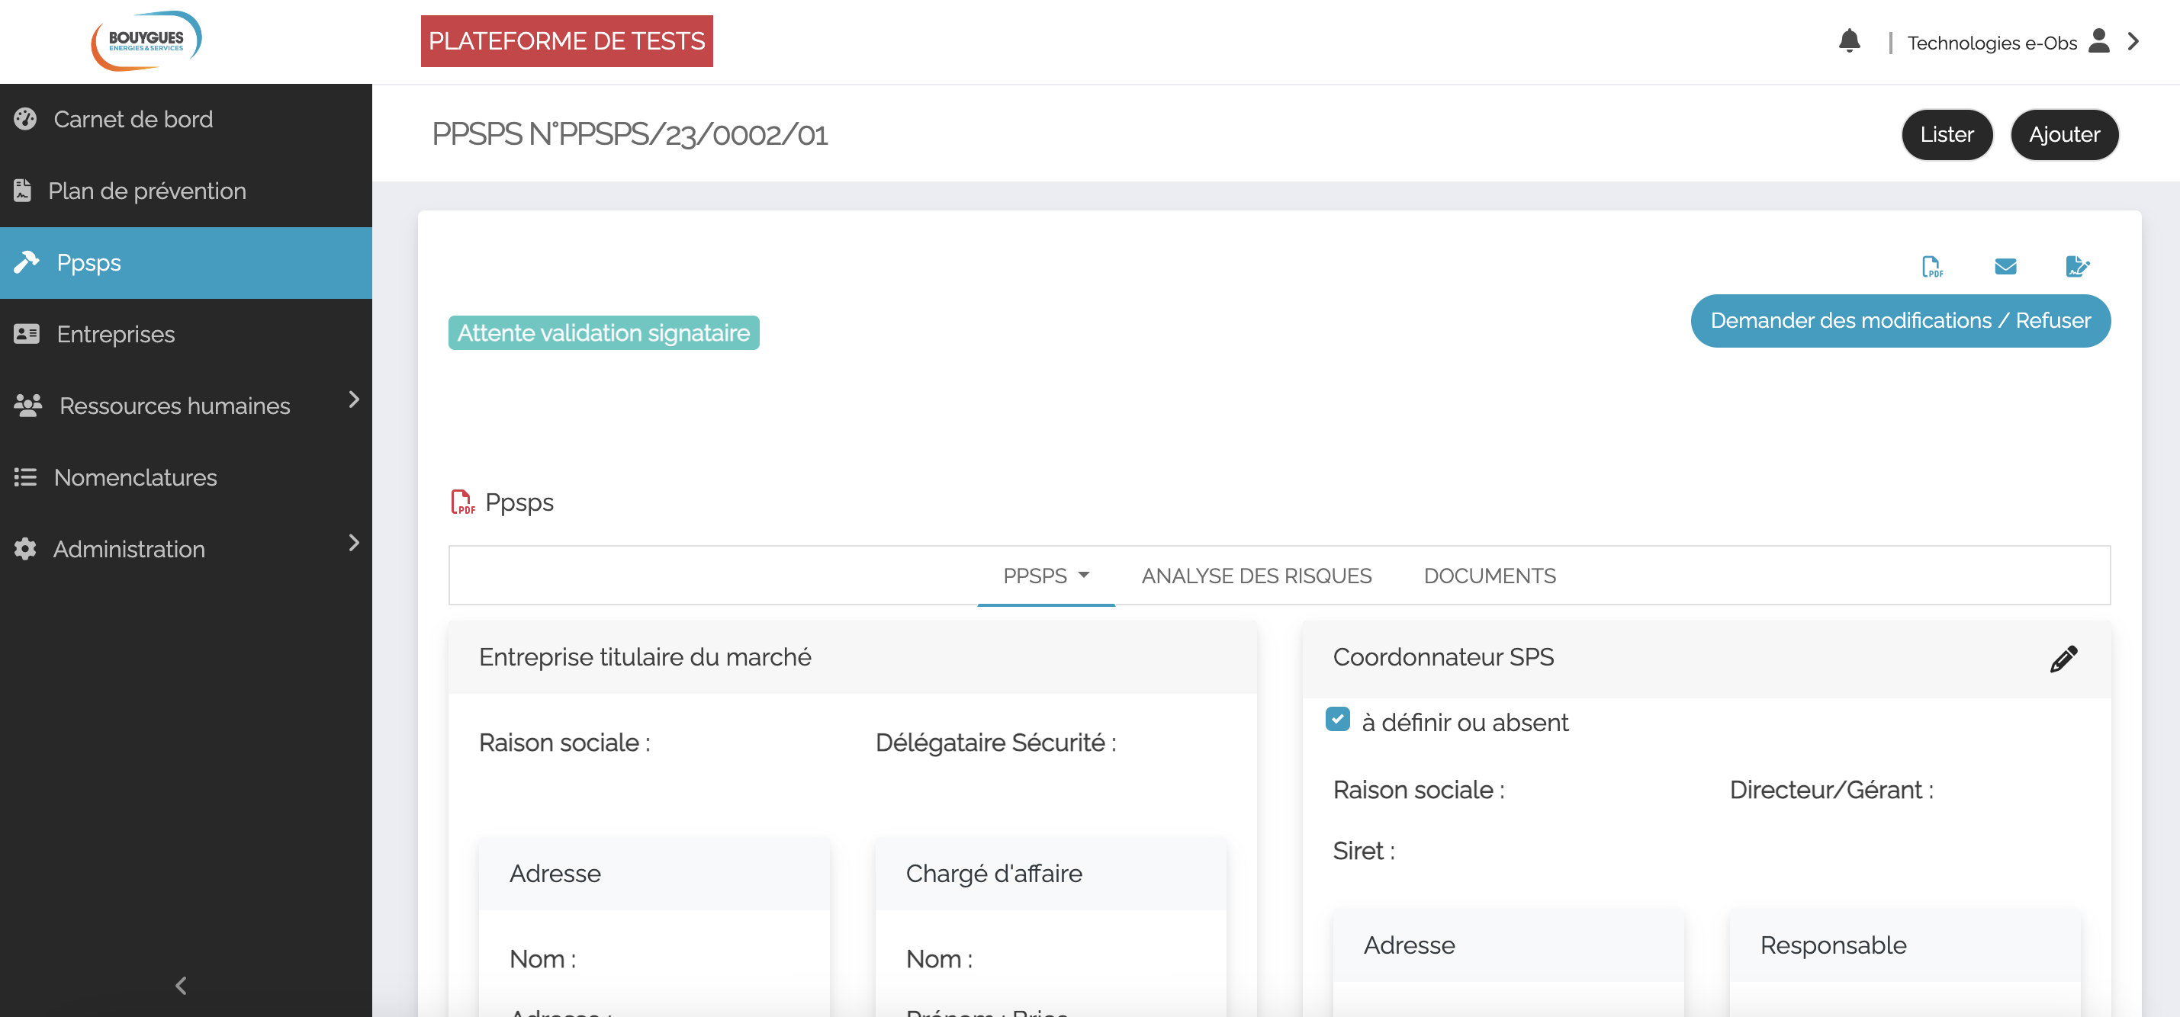
Task: Click the user profile icon
Action: pyautogui.click(x=2098, y=40)
